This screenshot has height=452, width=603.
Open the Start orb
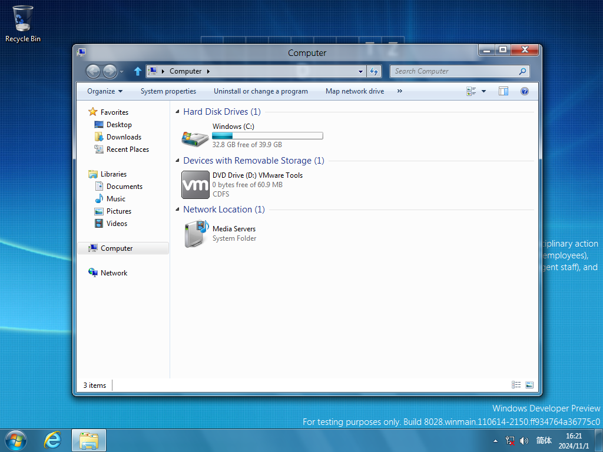point(16,440)
